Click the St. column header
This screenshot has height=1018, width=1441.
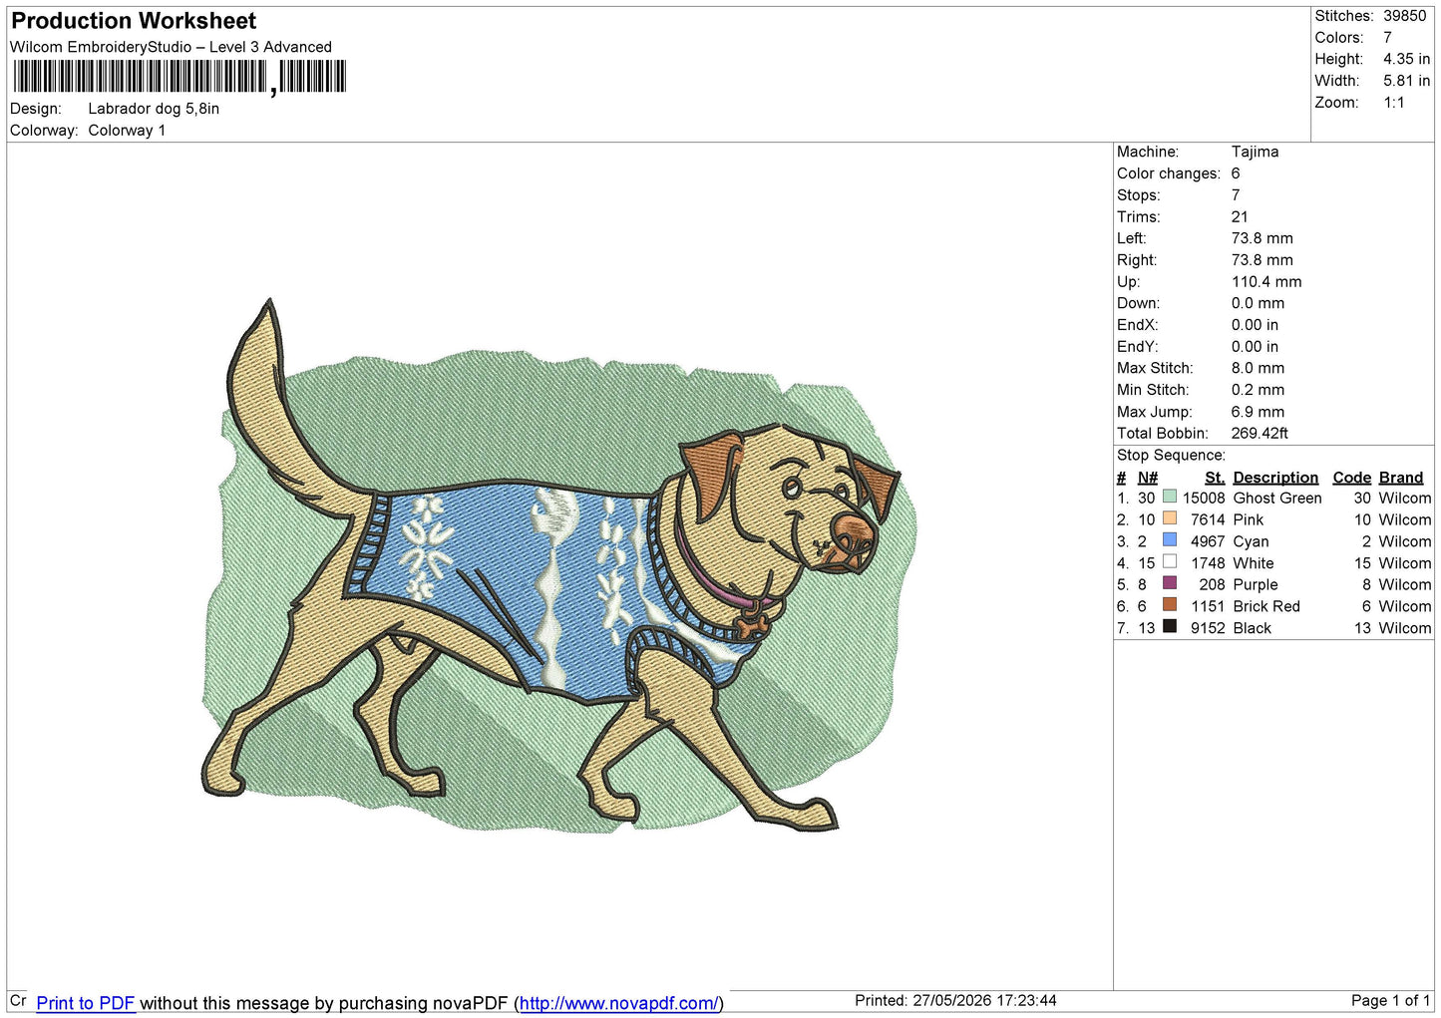tap(1215, 478)
